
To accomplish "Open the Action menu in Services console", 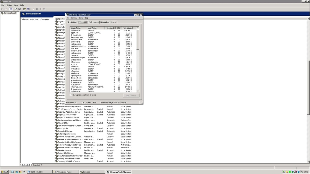I will pos(9,5).
